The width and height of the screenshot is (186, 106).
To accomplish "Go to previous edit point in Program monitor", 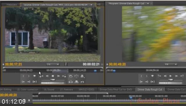I will tap(159, 76).
